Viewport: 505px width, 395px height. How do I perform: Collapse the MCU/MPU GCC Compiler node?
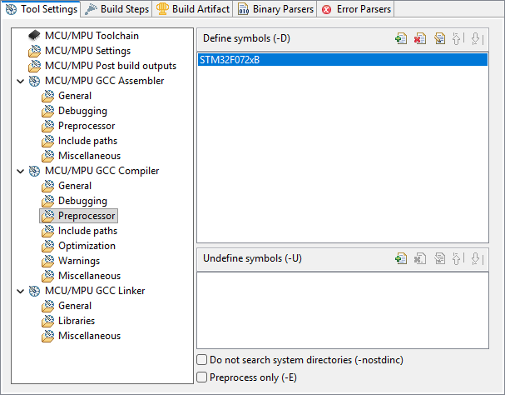click(20, 171)
